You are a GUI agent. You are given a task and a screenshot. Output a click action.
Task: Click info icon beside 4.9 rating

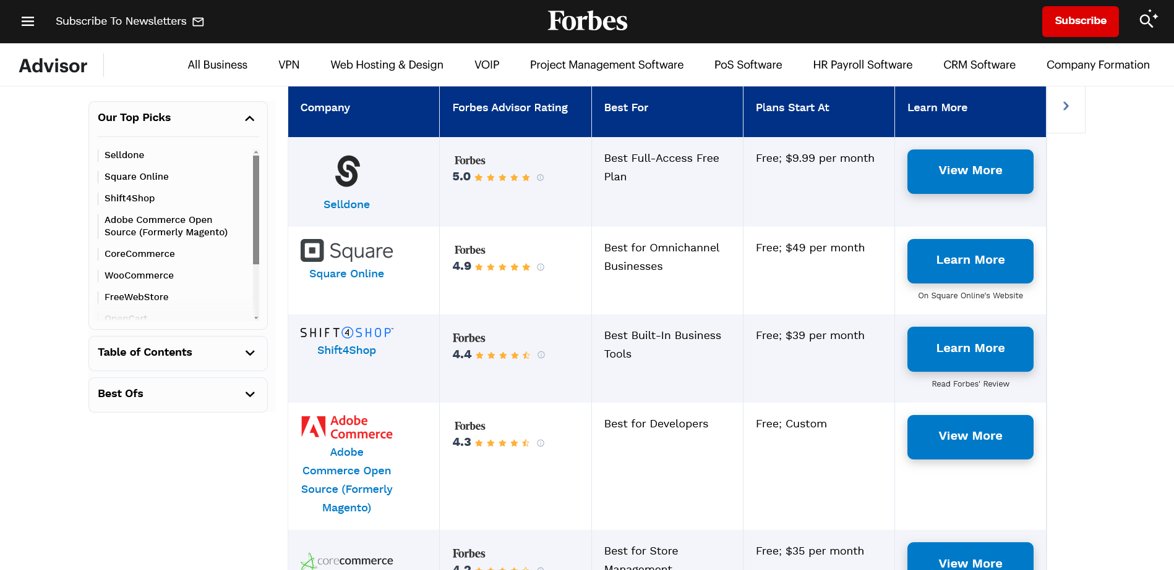[540, 267]
